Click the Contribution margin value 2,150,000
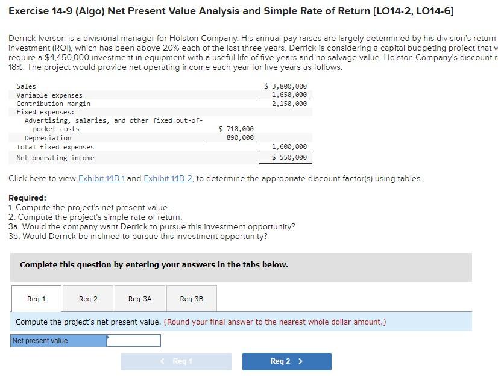 [291, 103]
